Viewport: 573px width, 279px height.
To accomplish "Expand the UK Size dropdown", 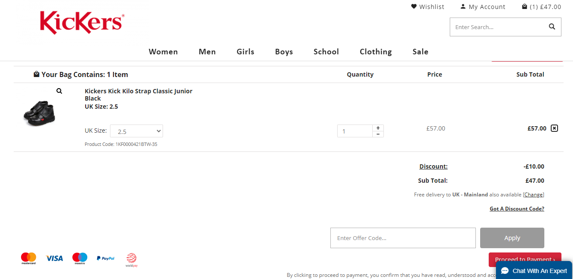I will point(137,131).
